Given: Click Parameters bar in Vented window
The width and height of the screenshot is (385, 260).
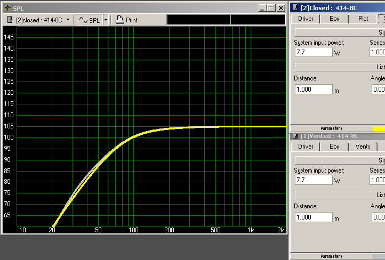Looking at the screenshot, I should click(331, 256).
